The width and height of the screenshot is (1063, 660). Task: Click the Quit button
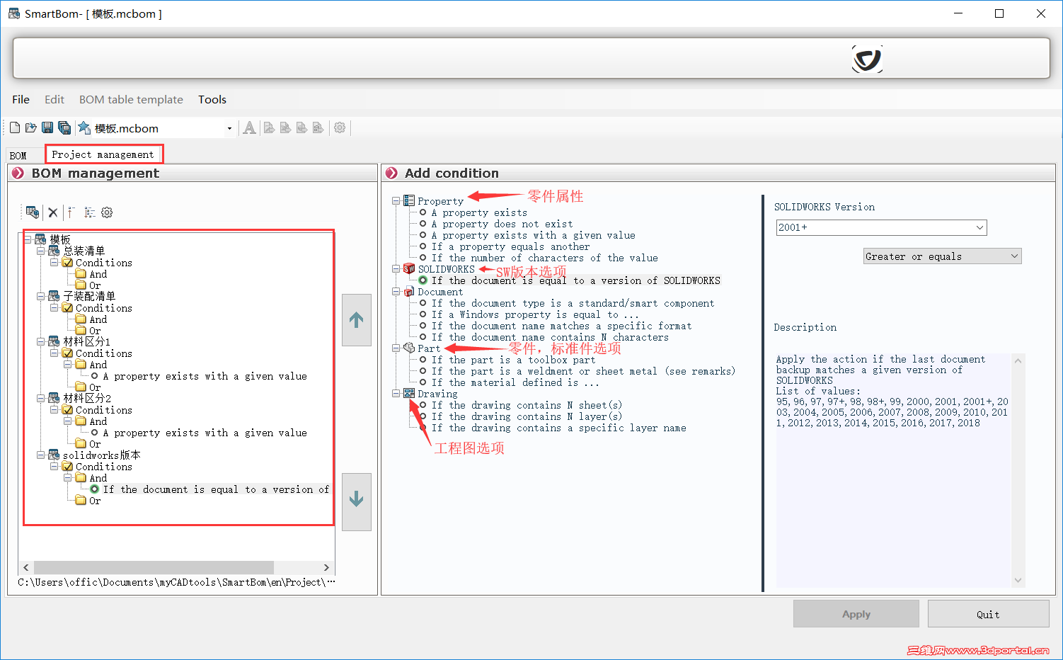pos(988,614)
